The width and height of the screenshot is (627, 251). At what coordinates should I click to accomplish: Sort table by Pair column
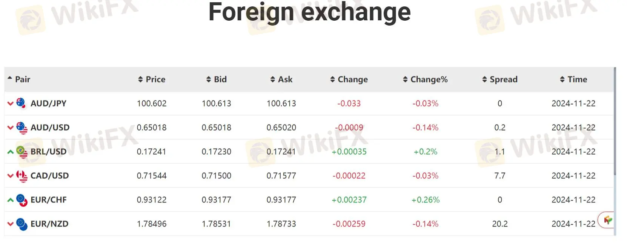(x=22, y=79)
